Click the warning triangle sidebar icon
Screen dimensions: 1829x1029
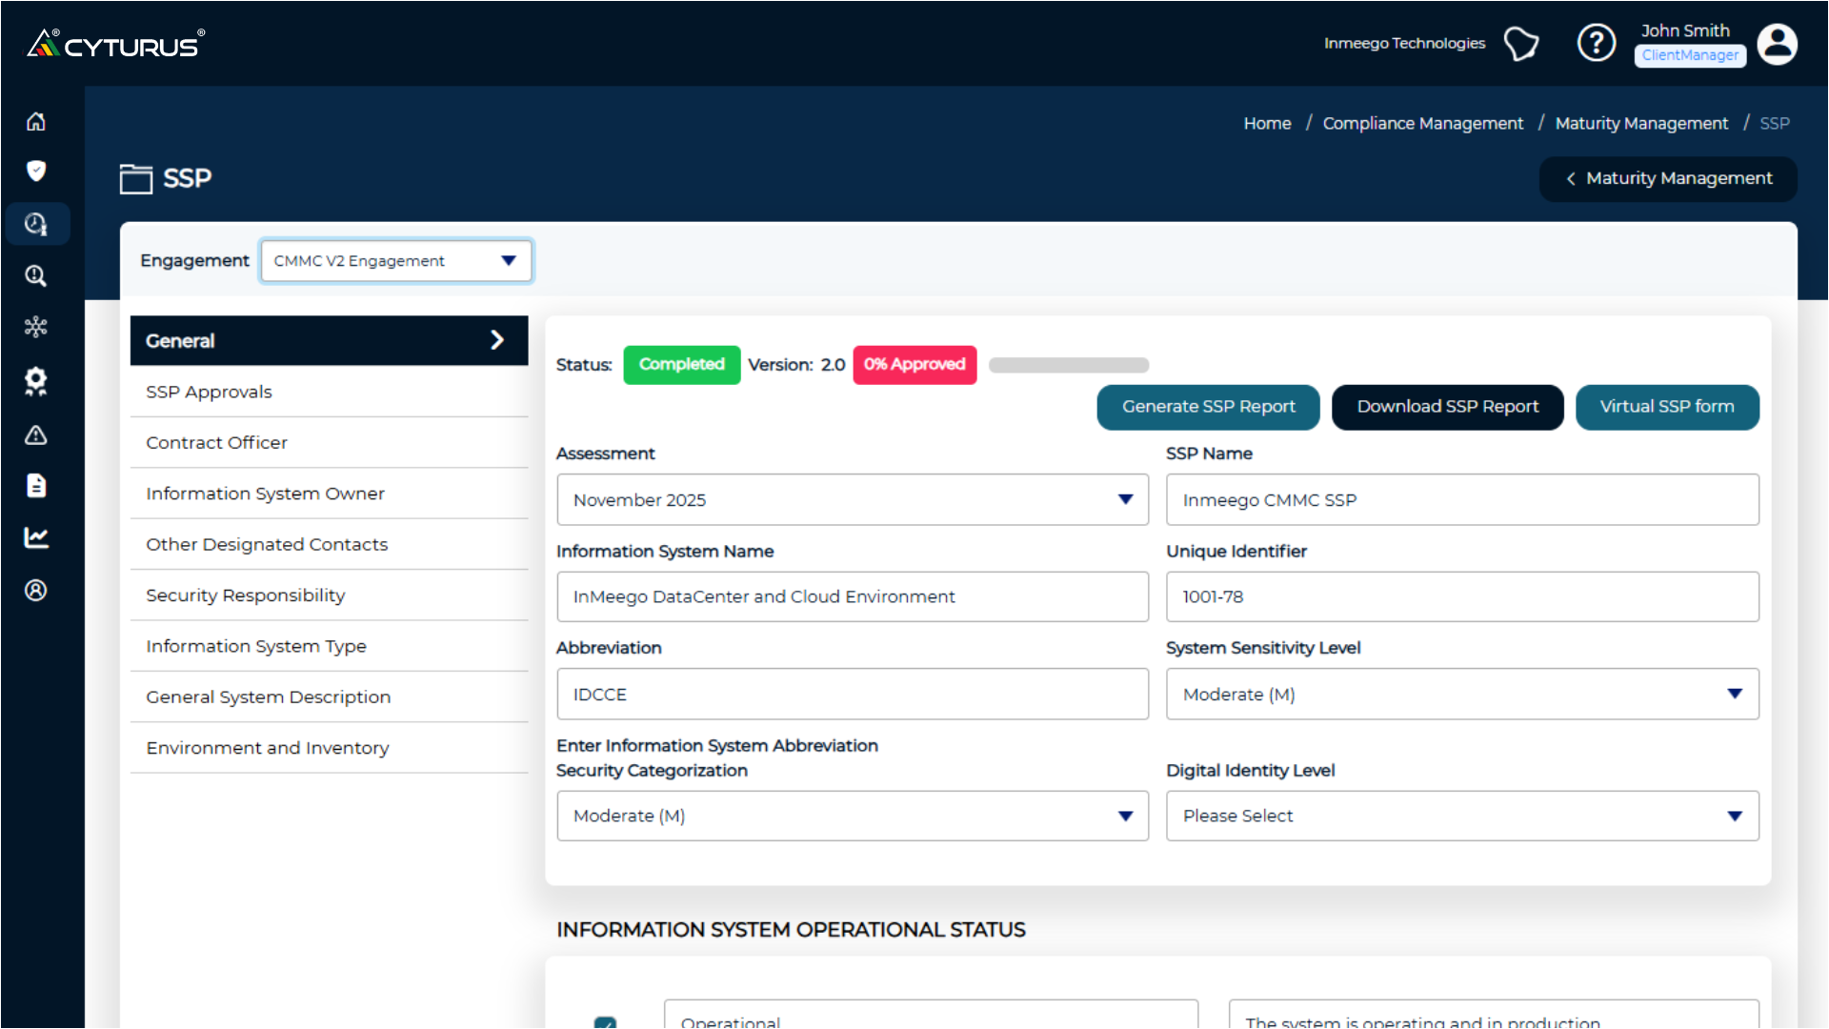pyautogui.click(x=36, y=435)
